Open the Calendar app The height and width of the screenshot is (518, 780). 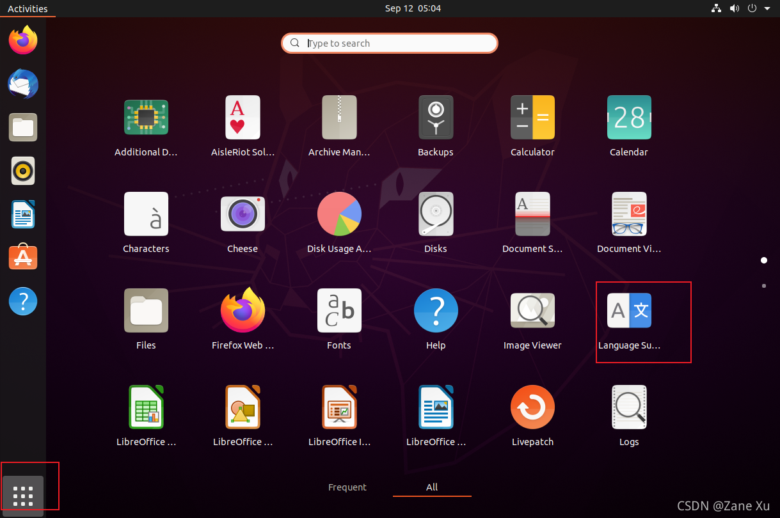click(x=629, y=118)
